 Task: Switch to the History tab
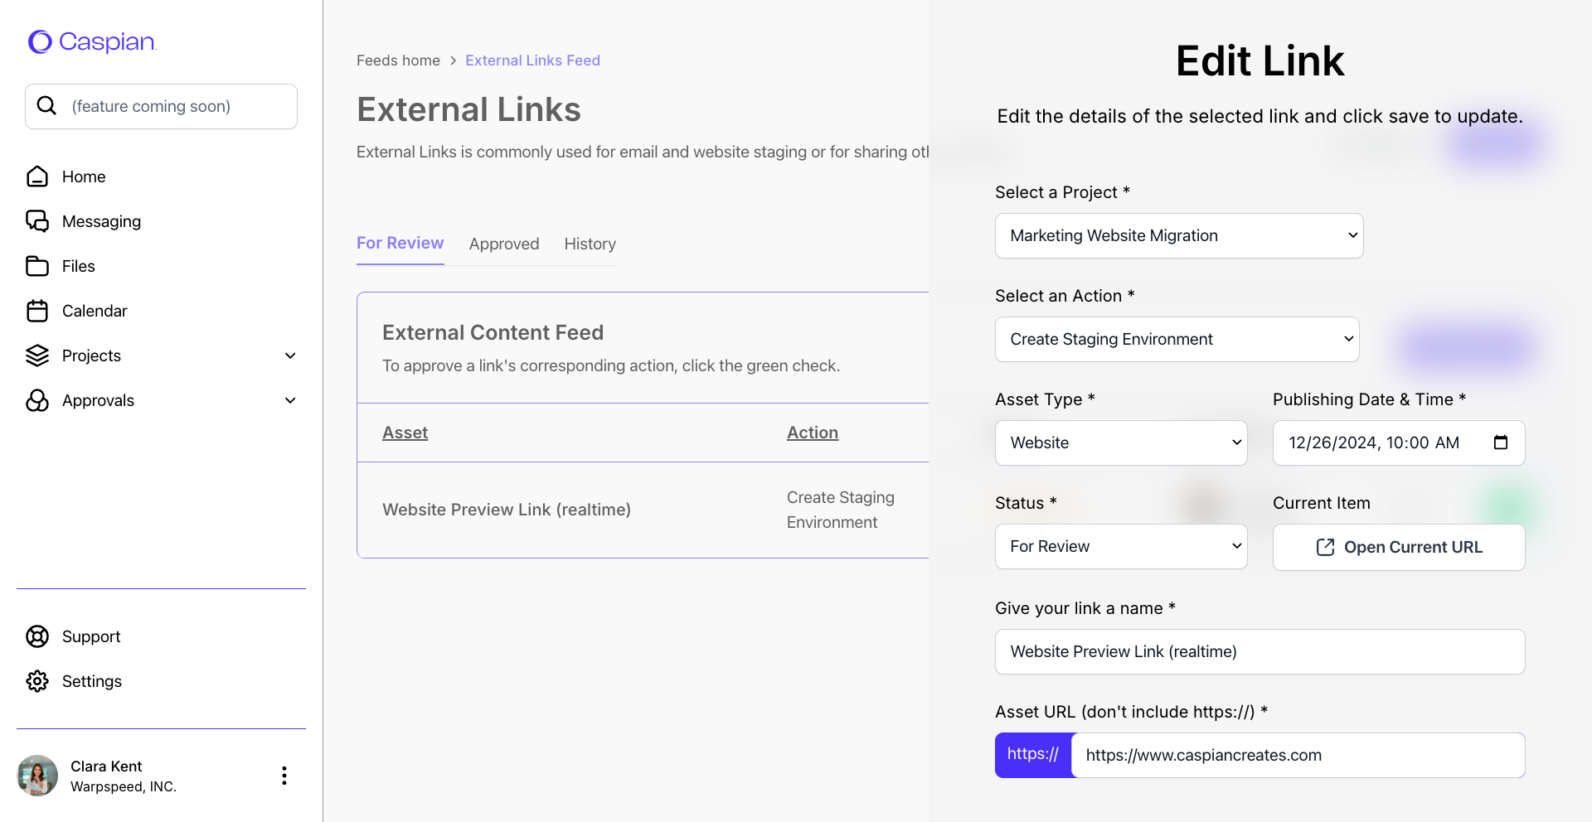(x=590, y=244)
